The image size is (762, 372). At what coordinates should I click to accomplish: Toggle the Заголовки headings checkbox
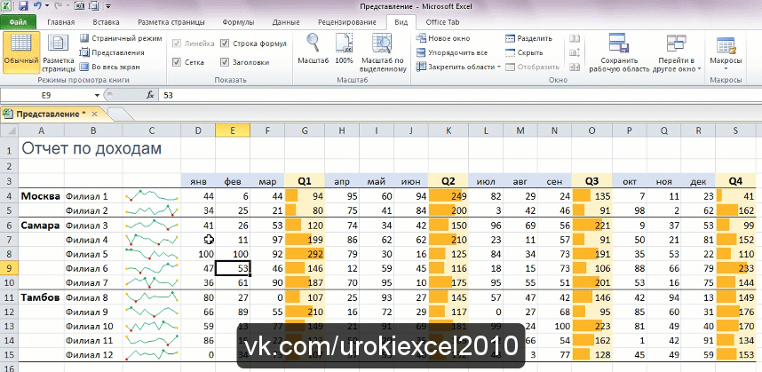pos(225,62)
